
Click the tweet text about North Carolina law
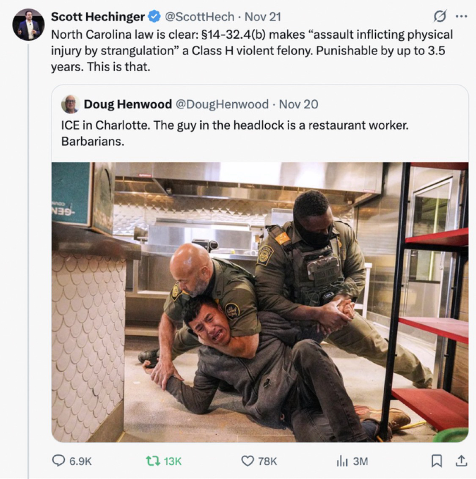[252, 50]
